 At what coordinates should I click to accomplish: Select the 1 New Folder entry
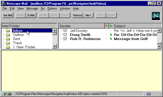(x=24, y=47)
